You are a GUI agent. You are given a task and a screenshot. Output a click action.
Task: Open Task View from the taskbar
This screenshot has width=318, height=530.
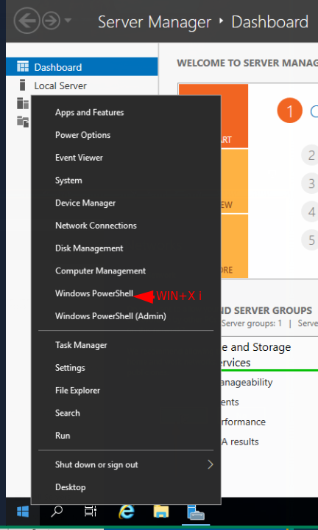click(90, 512)
